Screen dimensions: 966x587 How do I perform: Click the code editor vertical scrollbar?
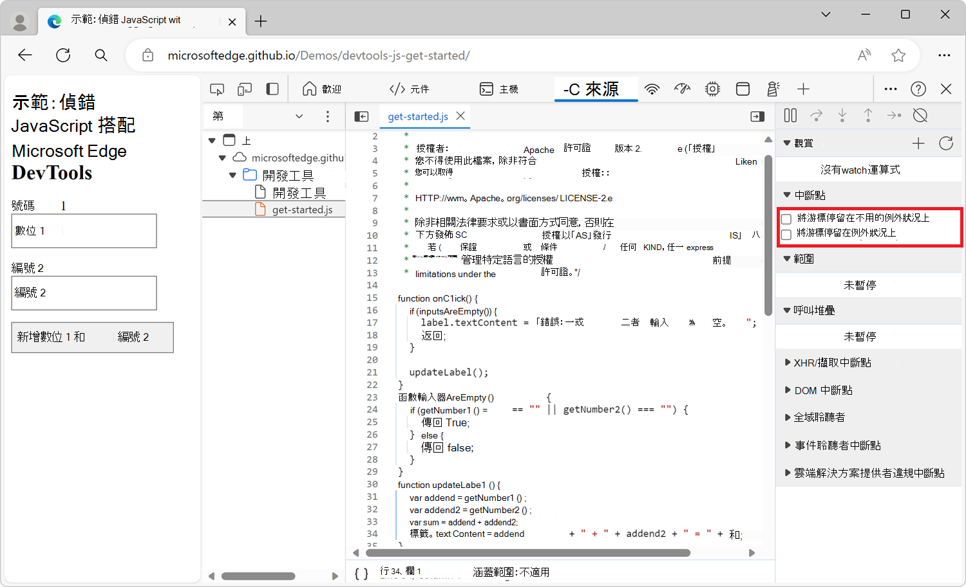coord(768,235)
